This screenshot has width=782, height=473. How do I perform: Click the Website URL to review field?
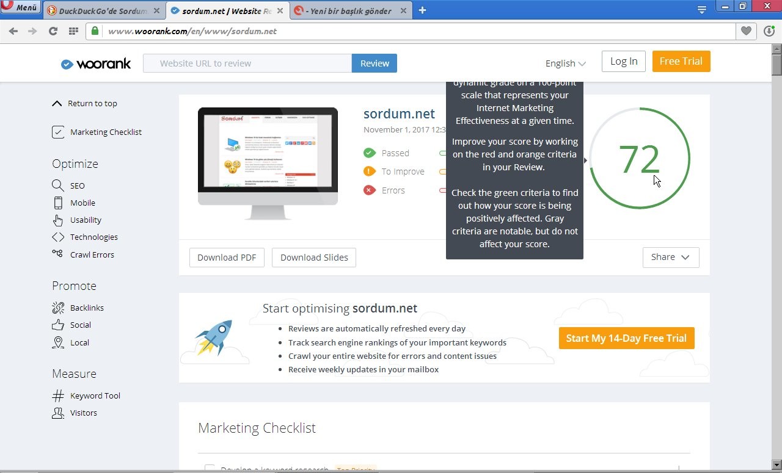[247, 63]
